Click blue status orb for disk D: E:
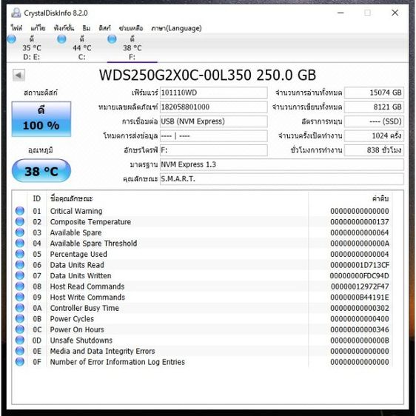The height and width of the screenshot is (416, 416). point(11,39)
